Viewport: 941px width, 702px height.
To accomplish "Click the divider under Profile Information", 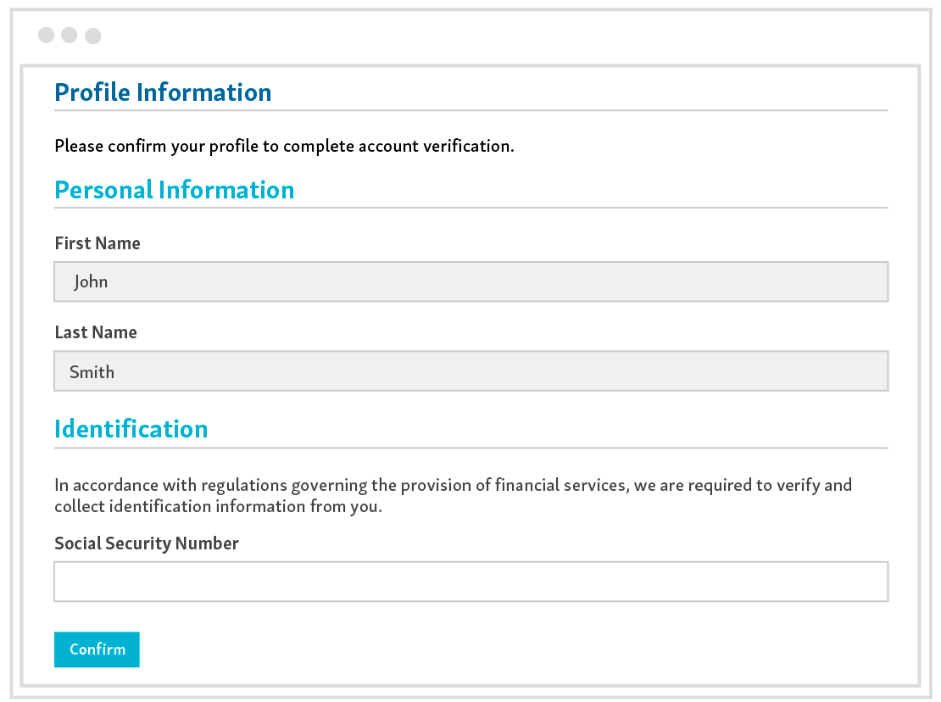I will (470, 110).
